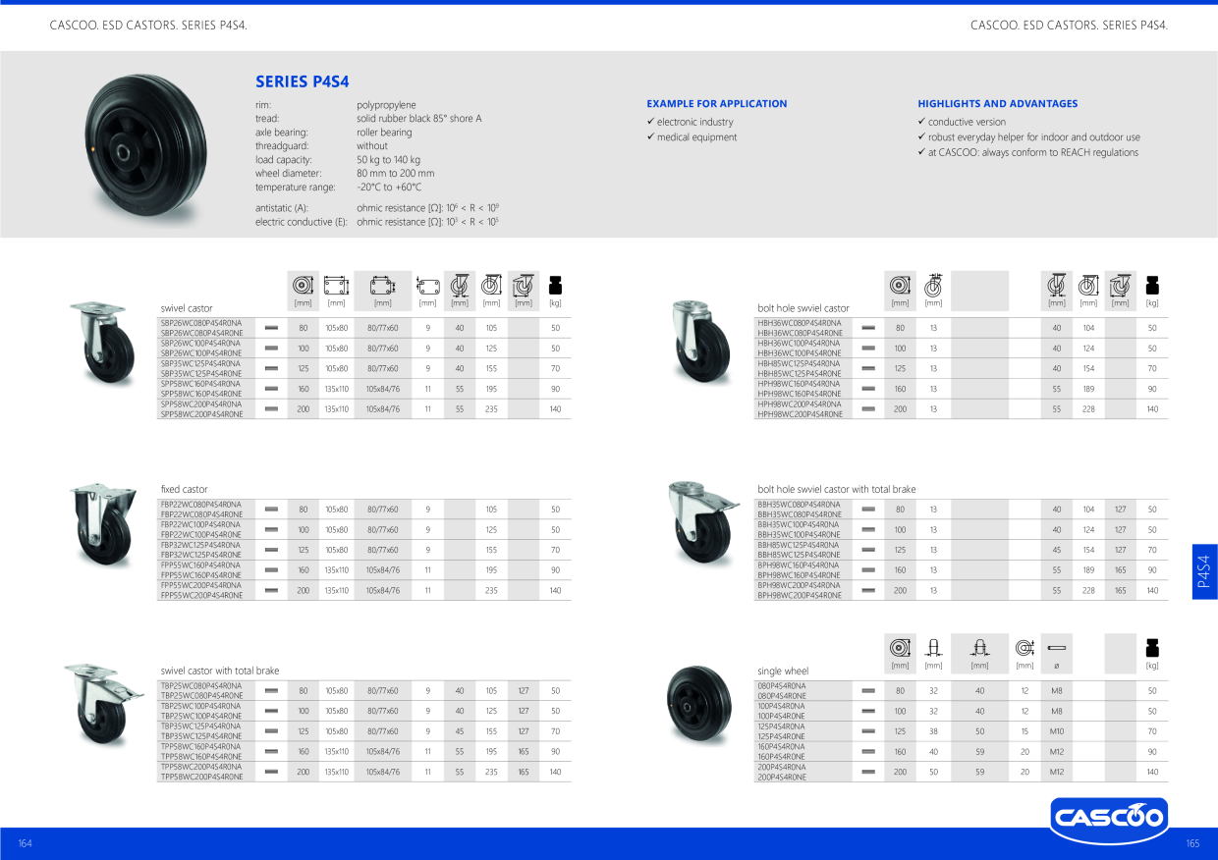
Task: Click the medical equipment bullet text
Action: (x=696, y=137)
